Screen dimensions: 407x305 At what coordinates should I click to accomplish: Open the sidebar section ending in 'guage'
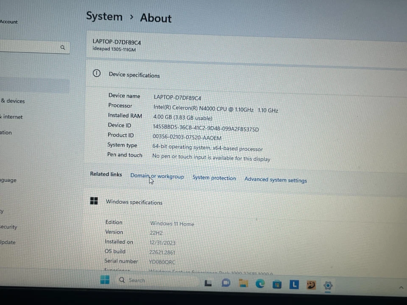8,180
